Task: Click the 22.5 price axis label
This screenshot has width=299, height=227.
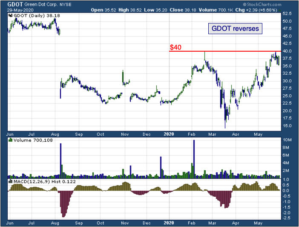Action: [287, 103]
